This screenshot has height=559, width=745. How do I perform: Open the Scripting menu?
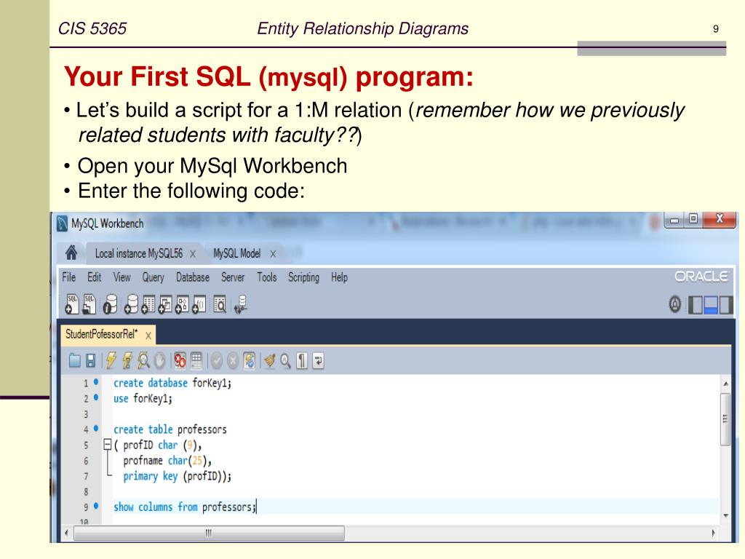(x=303, y=277)
